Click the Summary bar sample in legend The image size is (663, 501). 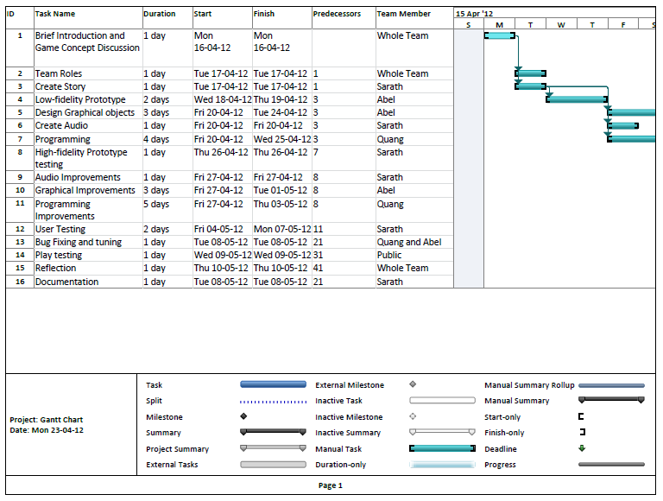coord(273,432)
